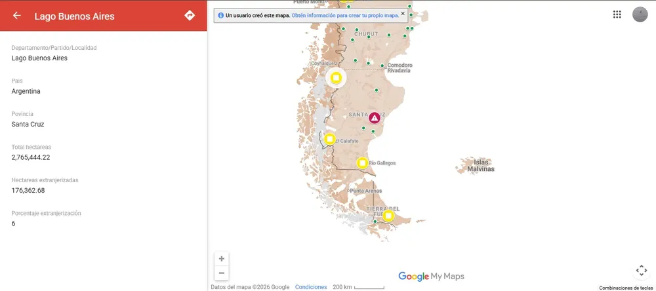Viewport: 656px width, 291px height.
Task: Click the value 'Santa Cruz' under Povincia
Action: (28, 124)
